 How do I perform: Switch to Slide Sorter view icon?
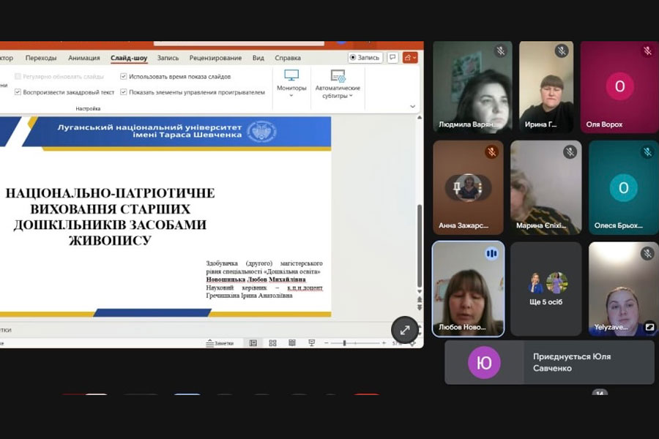coord(272,342)
